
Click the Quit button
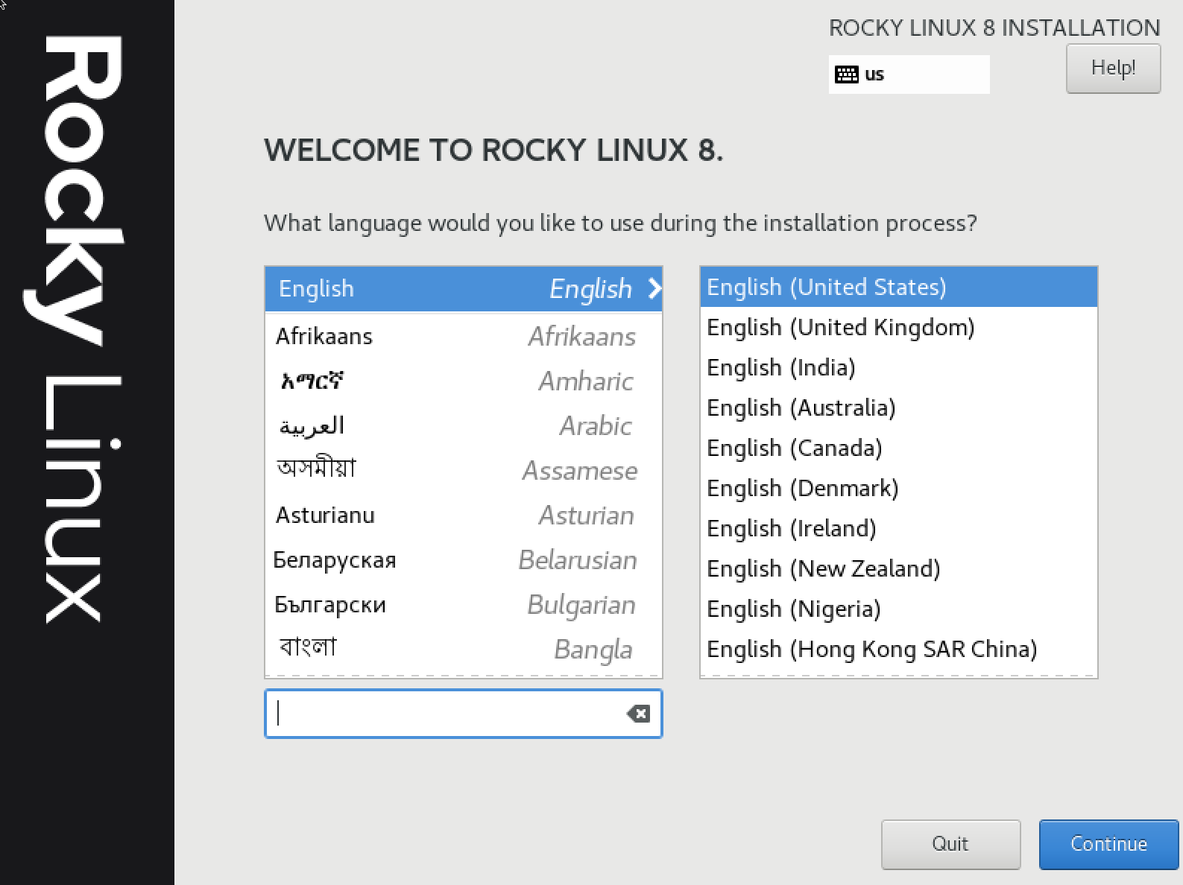[x=950, y=844]
